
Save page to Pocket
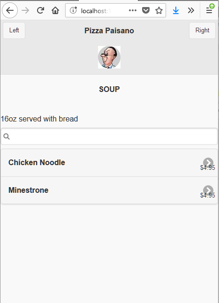(x=146, y=10)
